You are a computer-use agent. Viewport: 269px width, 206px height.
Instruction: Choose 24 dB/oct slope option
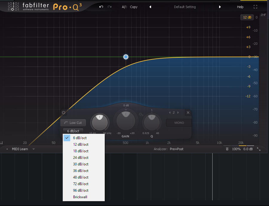(x=84, y=157)
